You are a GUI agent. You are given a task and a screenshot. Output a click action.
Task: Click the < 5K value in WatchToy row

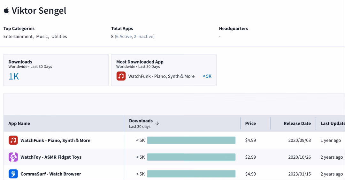pos(140,157)
